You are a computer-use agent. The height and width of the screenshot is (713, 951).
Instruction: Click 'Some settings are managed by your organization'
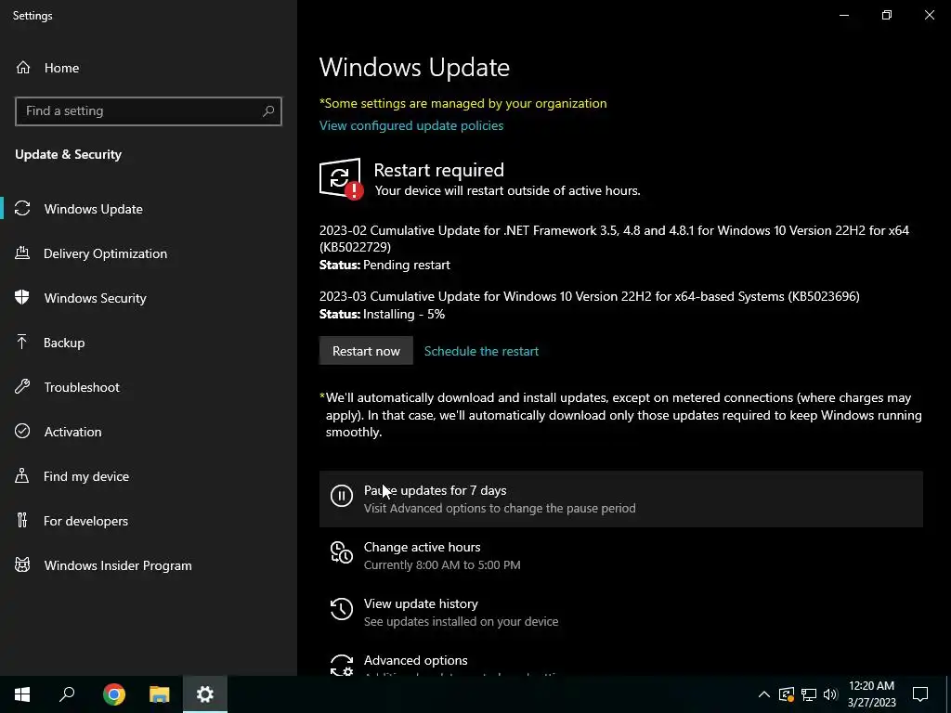(x=462, y=103)
